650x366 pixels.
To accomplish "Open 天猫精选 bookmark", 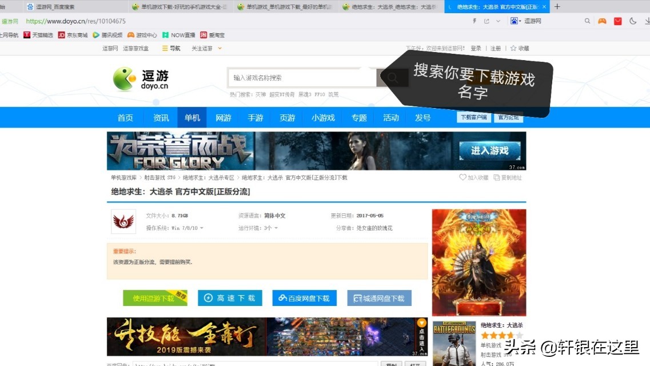I will click(x=38, y=35).
